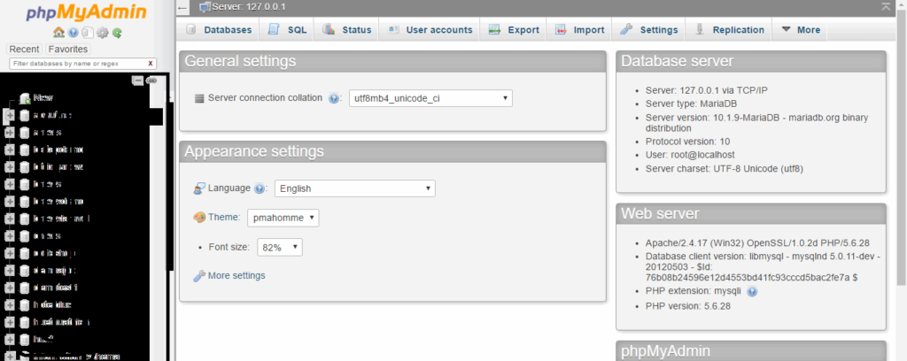Open the Status tab
Viewport: 907px width, 361px height.
tap(346, 30)
